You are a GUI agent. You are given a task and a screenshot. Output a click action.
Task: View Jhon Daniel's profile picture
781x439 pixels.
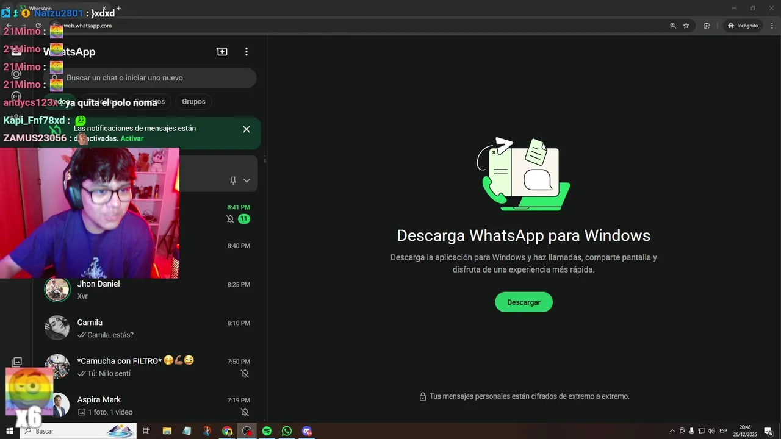57,290
